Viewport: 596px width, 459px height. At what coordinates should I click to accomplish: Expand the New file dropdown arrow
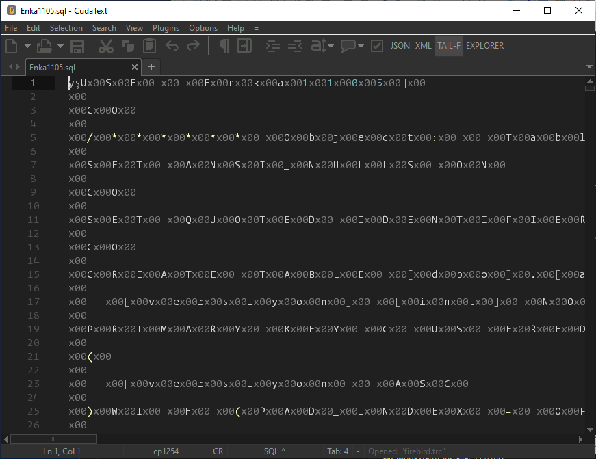(x=27, y=46)
